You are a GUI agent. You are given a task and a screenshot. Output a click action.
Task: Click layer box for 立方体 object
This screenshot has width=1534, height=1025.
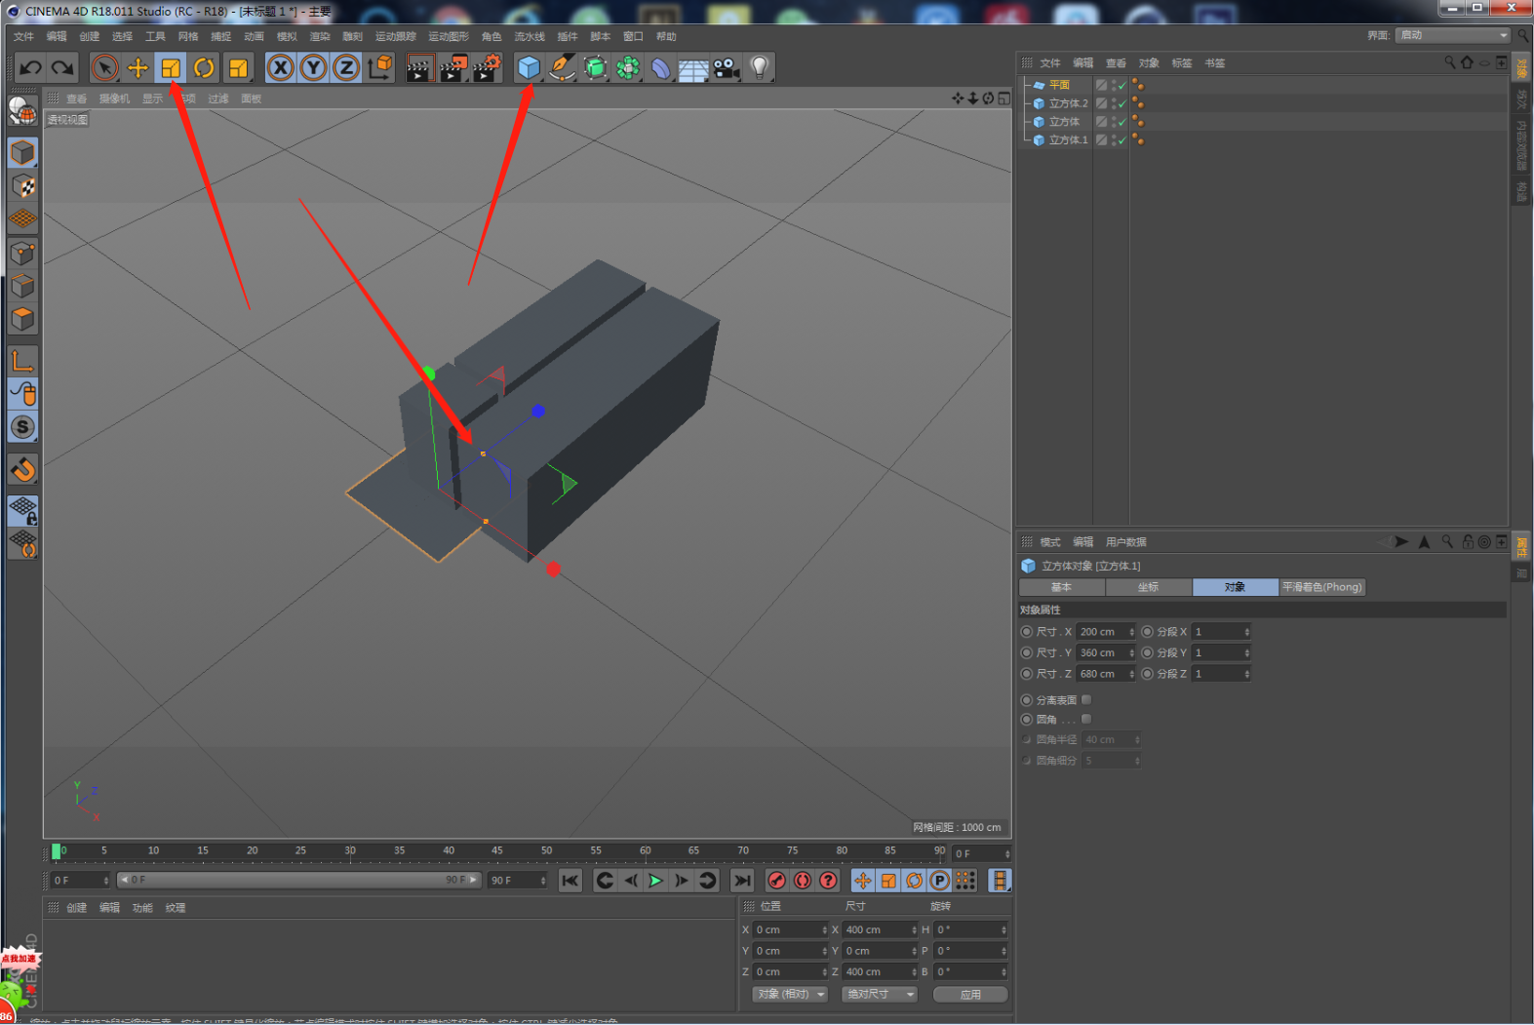[x=1101, y=122]
